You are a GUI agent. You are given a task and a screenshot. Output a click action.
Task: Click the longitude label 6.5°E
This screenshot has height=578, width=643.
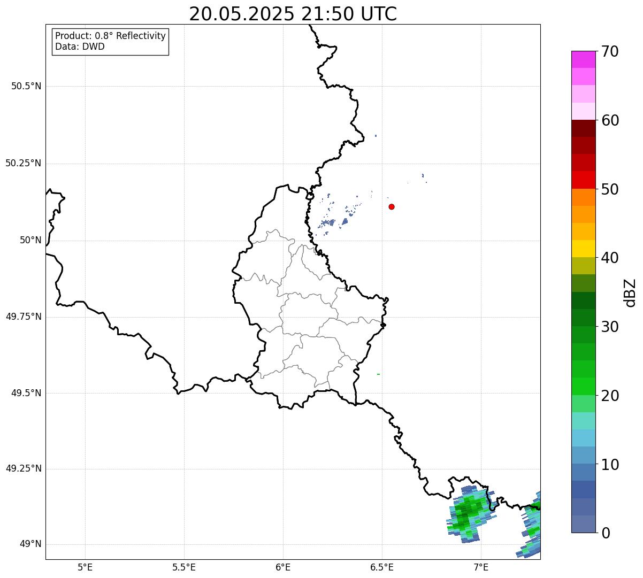(x=382, y=567)
